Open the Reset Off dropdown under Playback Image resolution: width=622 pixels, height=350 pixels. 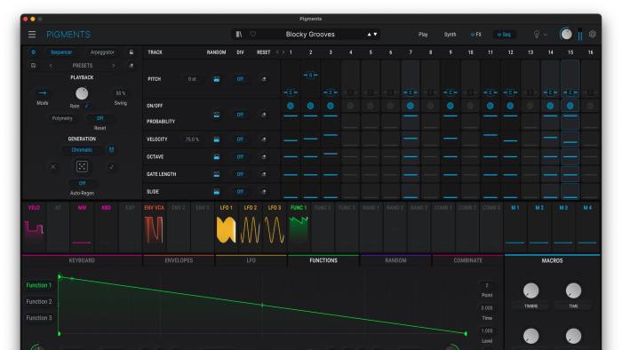coord(100,118)
